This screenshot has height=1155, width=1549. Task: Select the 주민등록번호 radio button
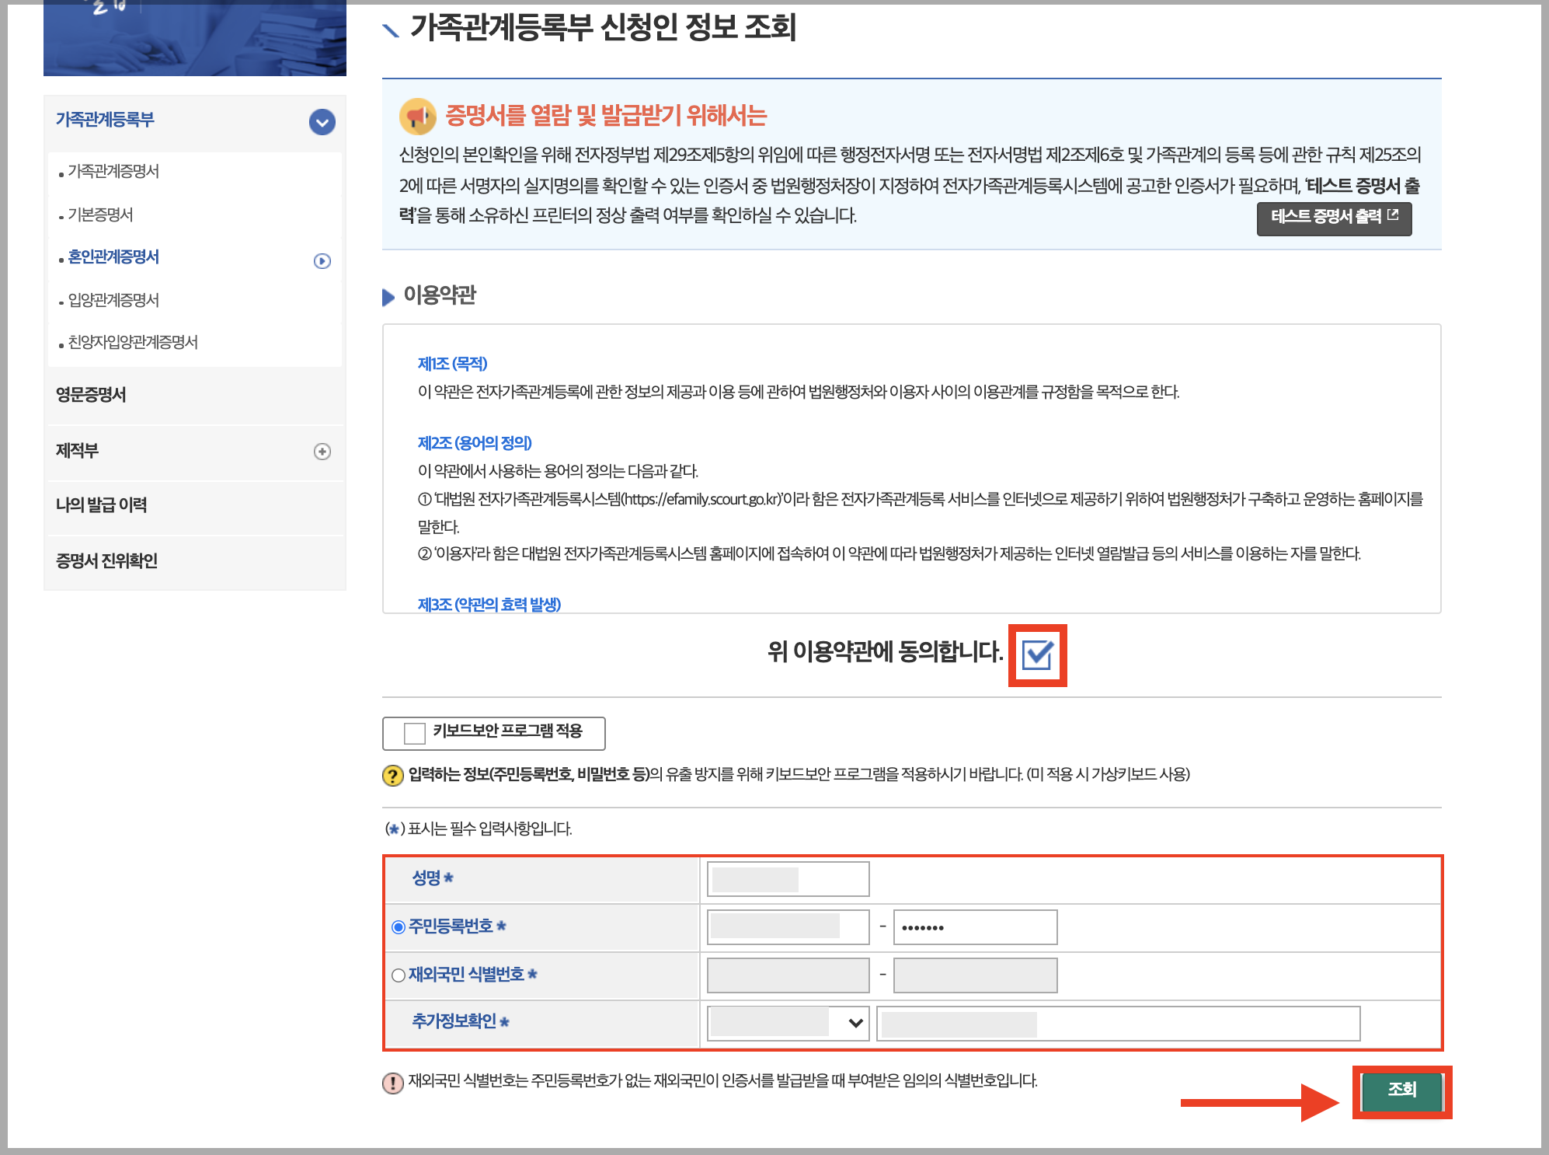[399, 926]
